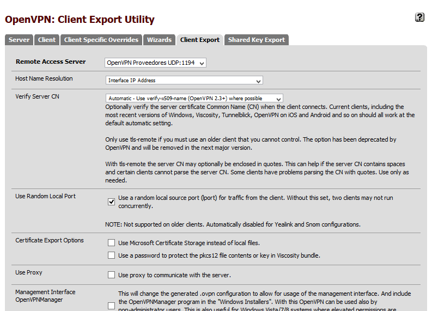Viewport: 432px width, 311px height.
Task: Open the Client Specific Overrides tab
Action: 101,40
